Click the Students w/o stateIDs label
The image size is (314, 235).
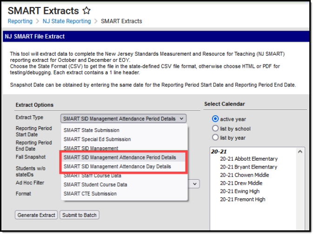[x=31, y=171]
